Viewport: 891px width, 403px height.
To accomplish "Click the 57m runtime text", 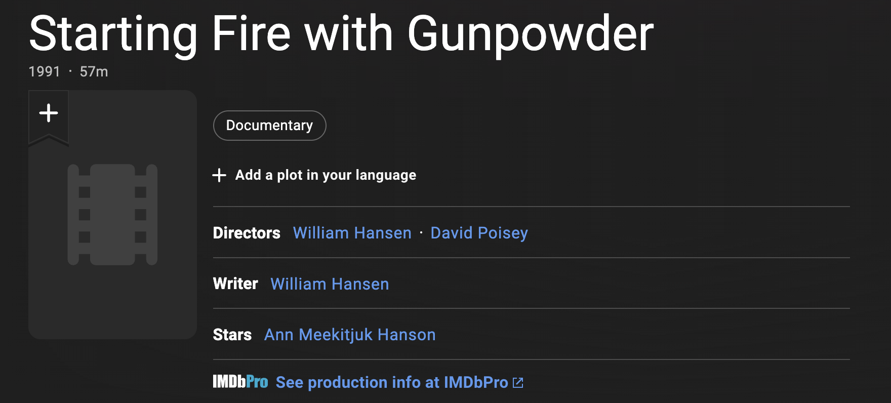I will click(94, 71).
